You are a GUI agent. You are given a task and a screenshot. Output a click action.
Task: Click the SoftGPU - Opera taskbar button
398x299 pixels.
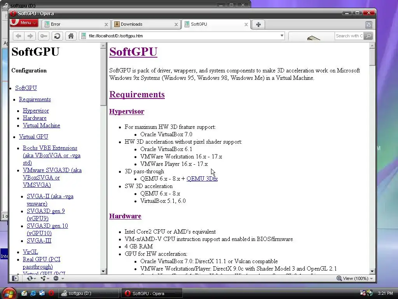click(x=152, y=293)
